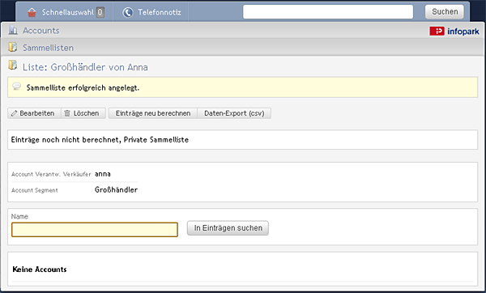Click the label Account Verantw. Verkäufer
This screenshot has width=486, height=293.
coord(51,174)
